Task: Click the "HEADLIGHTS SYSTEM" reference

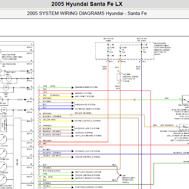Action: coord(85,105)
